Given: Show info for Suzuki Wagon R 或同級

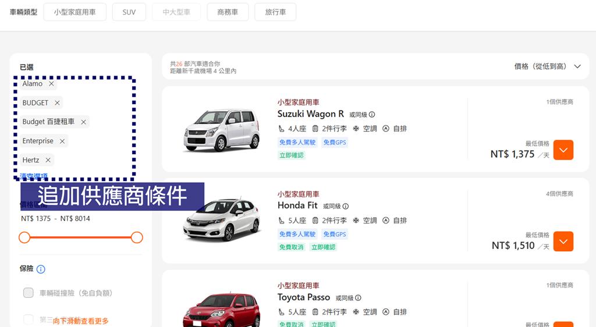Looking at the screenshot, I should click(372, 114).
